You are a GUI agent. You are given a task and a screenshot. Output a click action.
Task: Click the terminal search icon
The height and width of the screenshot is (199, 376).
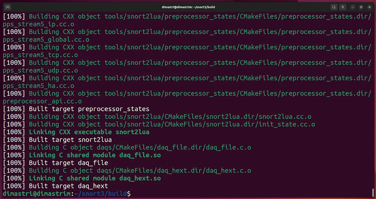(x=334, y=7)
